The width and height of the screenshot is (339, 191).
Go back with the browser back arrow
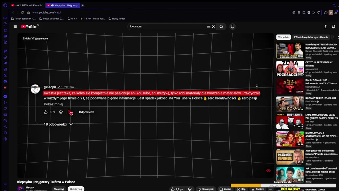tap(12, 12)
